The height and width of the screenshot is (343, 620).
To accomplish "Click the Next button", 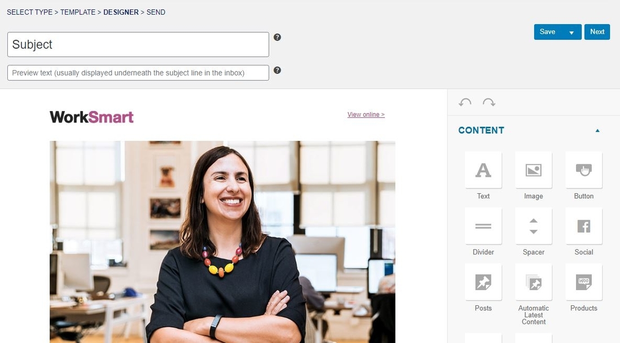I will [597, 32].
